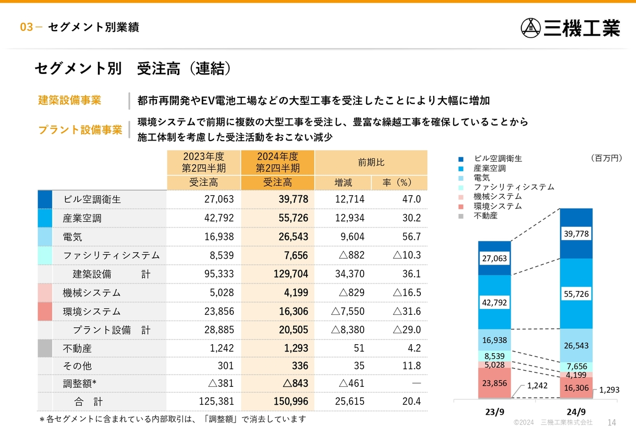Click the 34,370 change cell
This screenshot has width=636, height=440.
[349, 274]
